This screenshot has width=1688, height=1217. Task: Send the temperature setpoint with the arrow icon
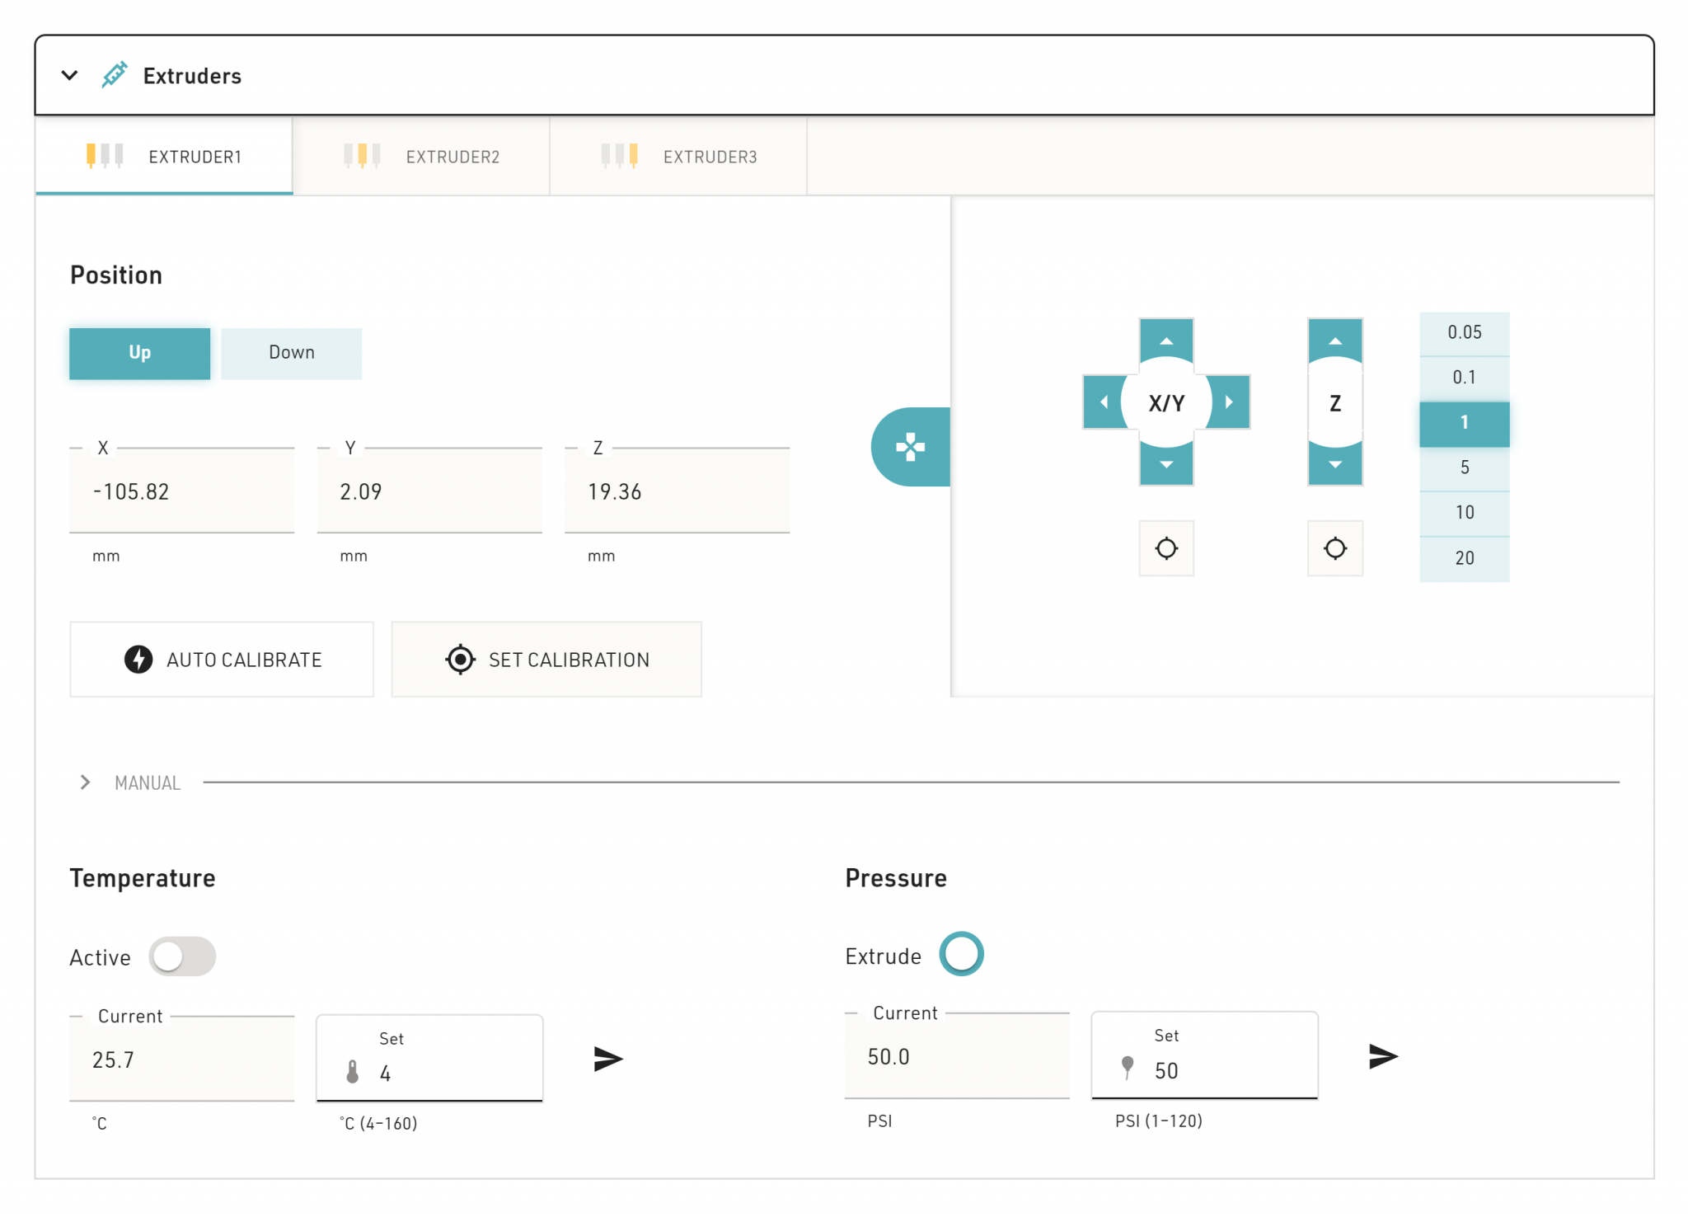tap(606, 1058)
